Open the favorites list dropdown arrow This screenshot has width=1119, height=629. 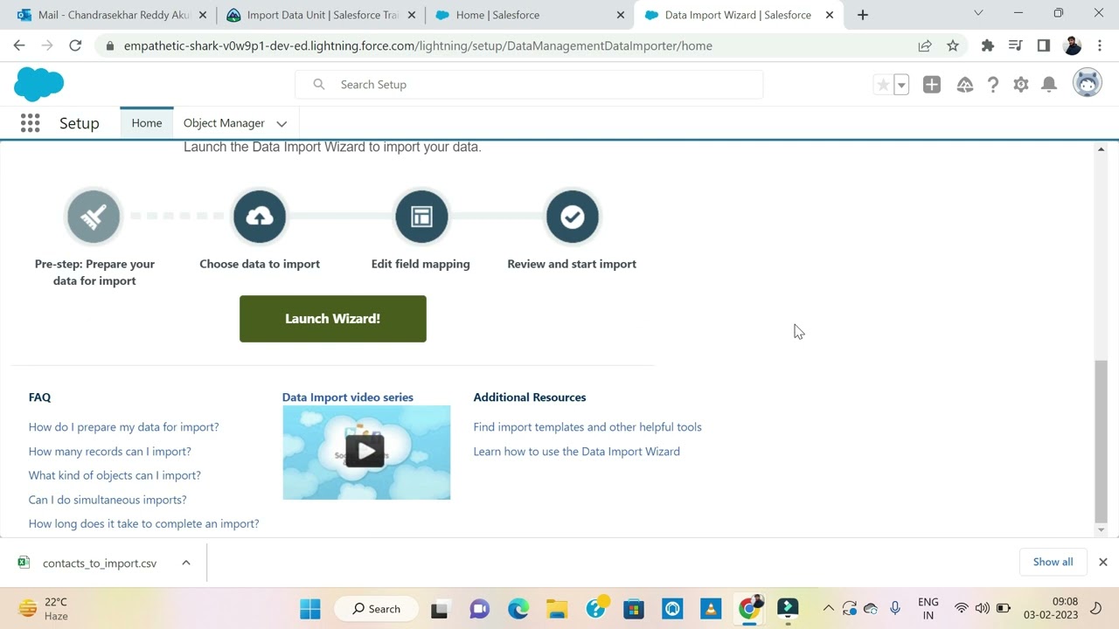[901, 85]
